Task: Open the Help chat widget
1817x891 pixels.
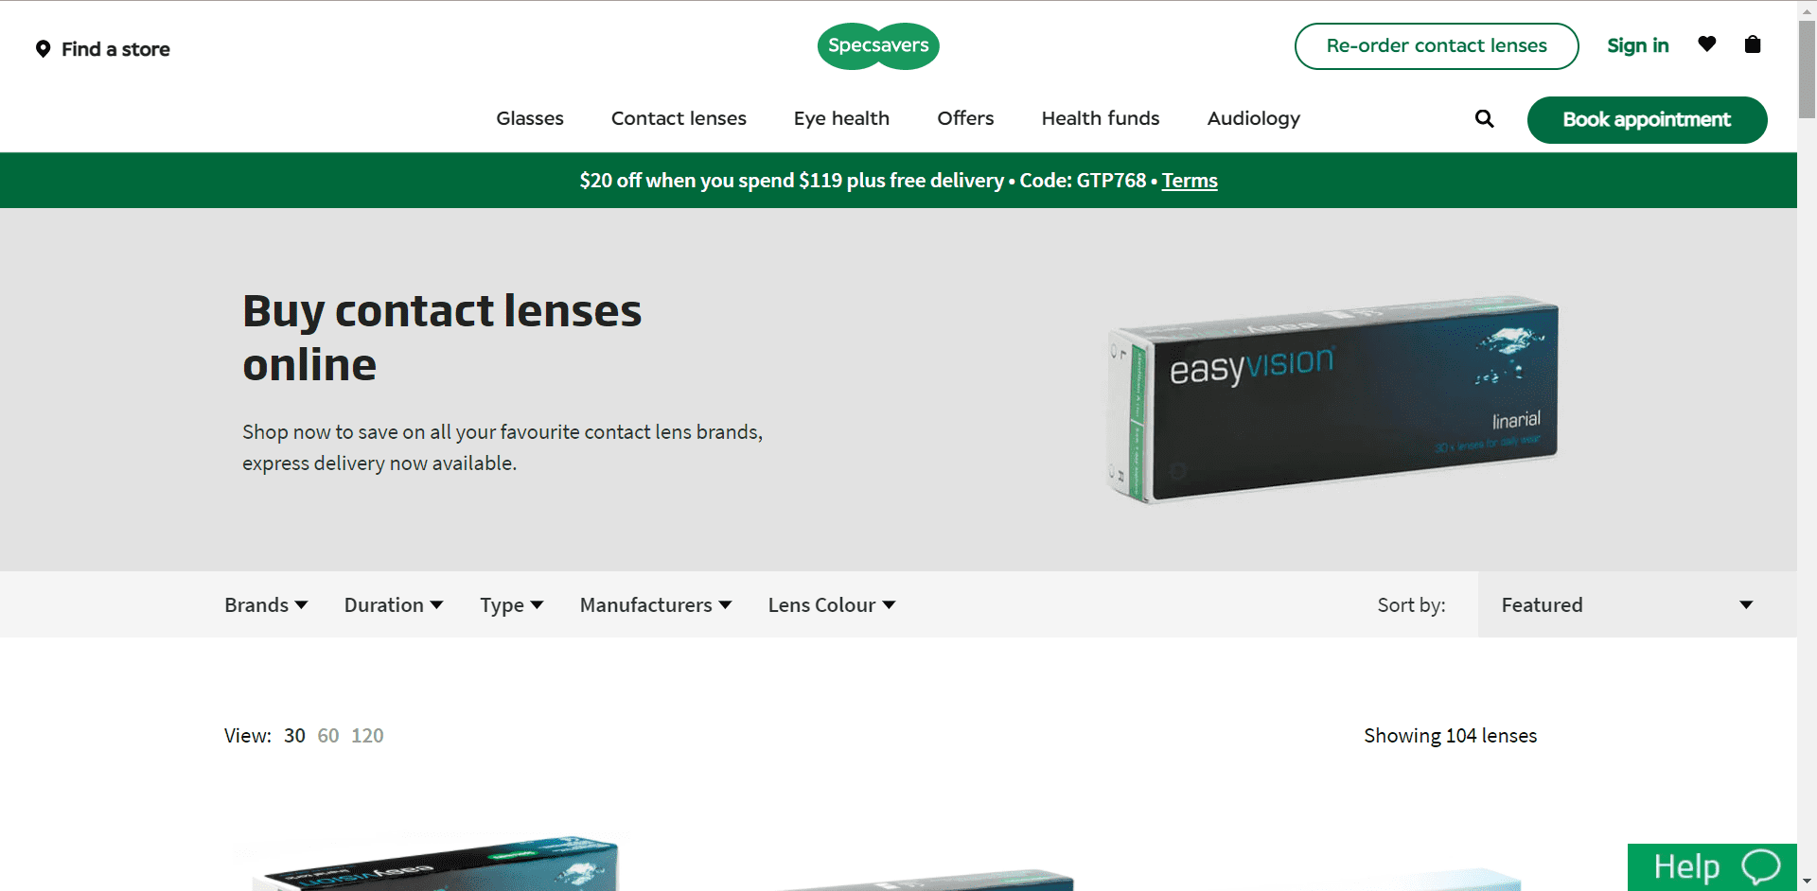Action: pyautogui.click(x=1712, y=866)
